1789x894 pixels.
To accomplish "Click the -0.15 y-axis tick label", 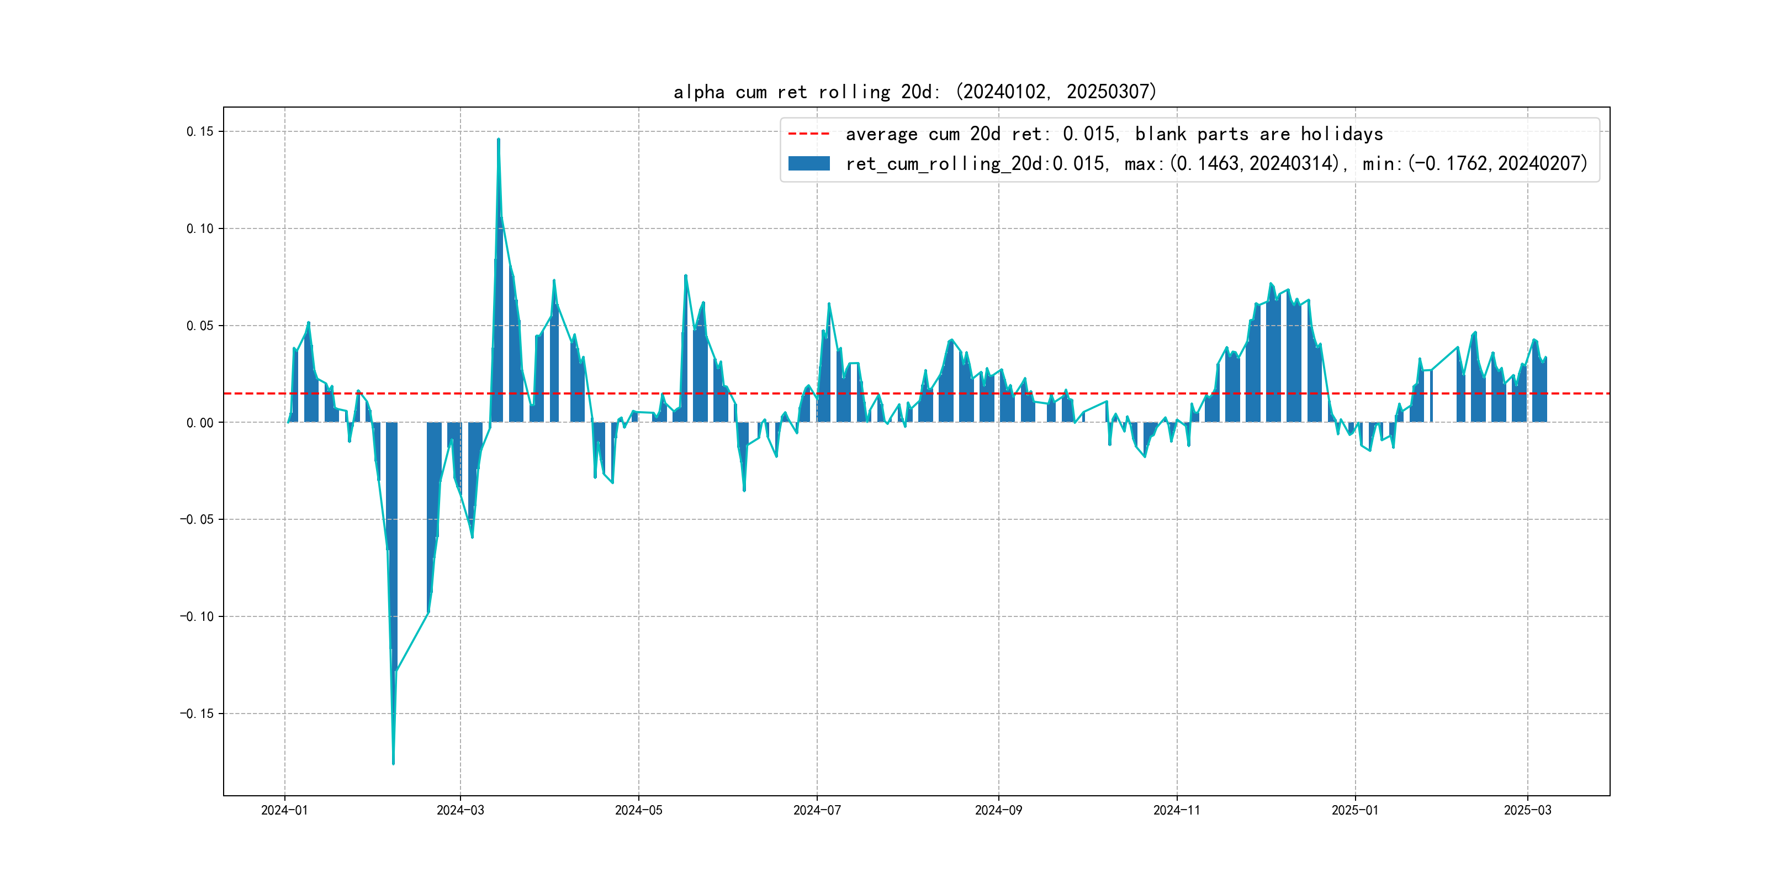I will [197, 714].
